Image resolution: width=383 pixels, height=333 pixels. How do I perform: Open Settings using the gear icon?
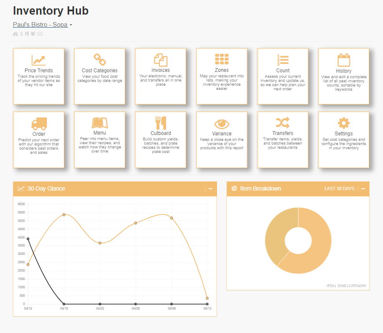(x=344, y=123)
